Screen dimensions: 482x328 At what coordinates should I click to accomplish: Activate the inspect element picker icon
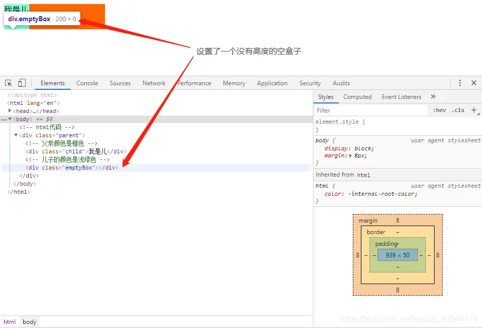(x=8, y=83)
